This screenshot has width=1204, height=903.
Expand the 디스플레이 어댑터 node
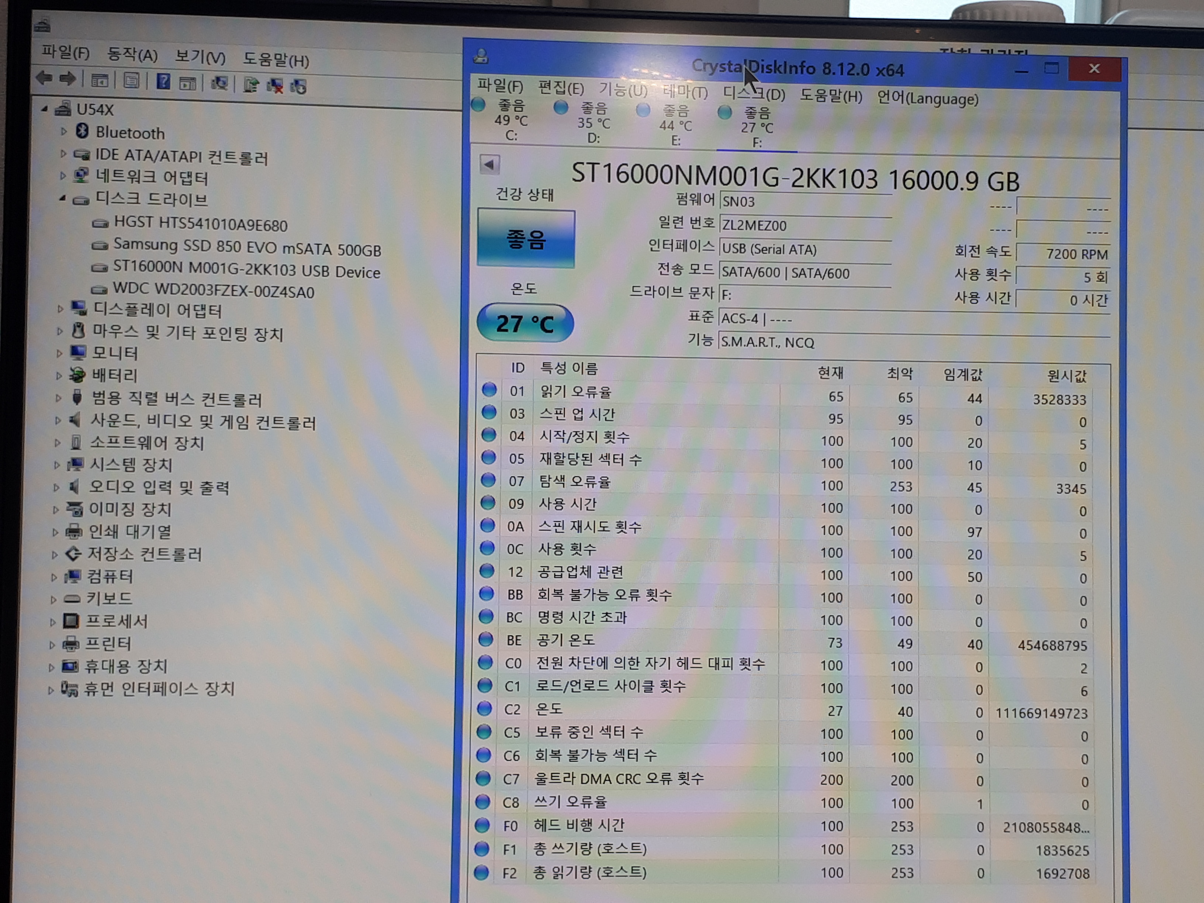pos(60,309)
